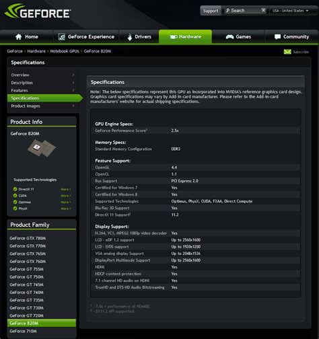This screenshot has height=339, width=319.
Task: Click the CUDA green check icon
Action: tap(15, 196)
